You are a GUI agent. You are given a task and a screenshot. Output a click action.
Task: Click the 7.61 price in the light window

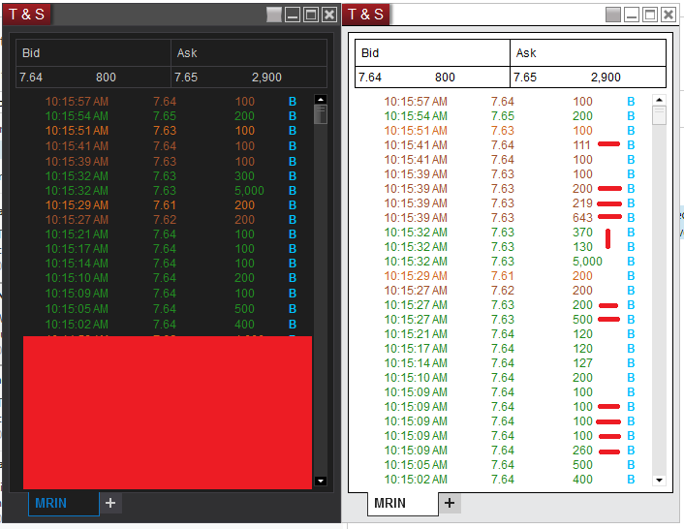pos(503,276)
